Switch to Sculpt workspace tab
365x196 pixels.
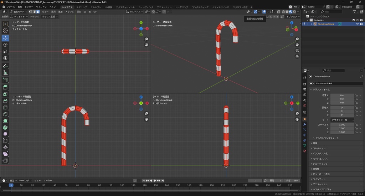(x=96, y=7)
